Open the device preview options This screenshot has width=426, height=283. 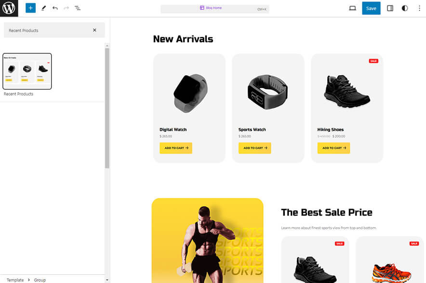[352, 8]
